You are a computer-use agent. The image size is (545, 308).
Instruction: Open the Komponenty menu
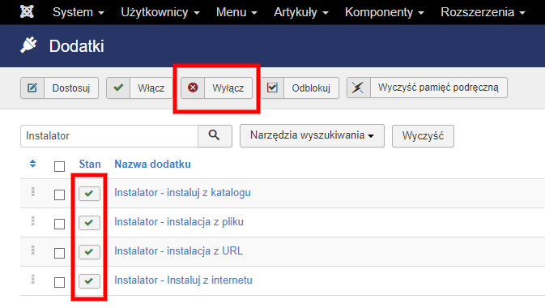click(384, 12)
